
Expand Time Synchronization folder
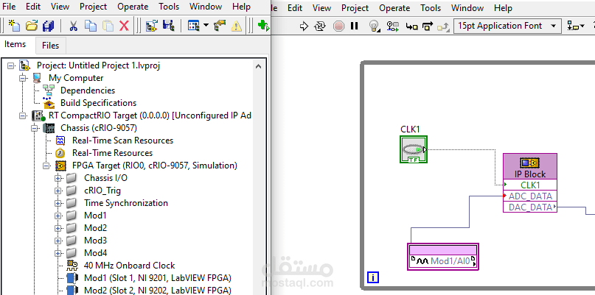coord(58,203)
